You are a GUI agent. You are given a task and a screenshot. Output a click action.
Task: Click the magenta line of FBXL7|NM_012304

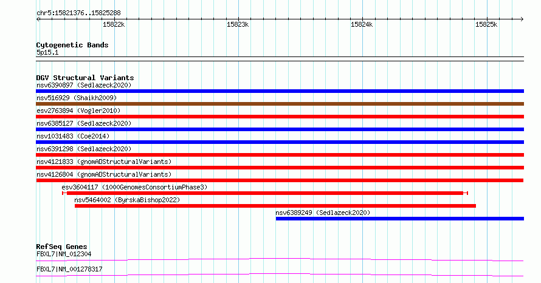280,259
